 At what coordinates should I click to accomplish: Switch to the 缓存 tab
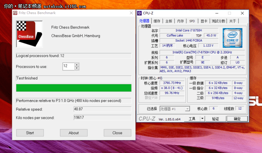(157, 21)
